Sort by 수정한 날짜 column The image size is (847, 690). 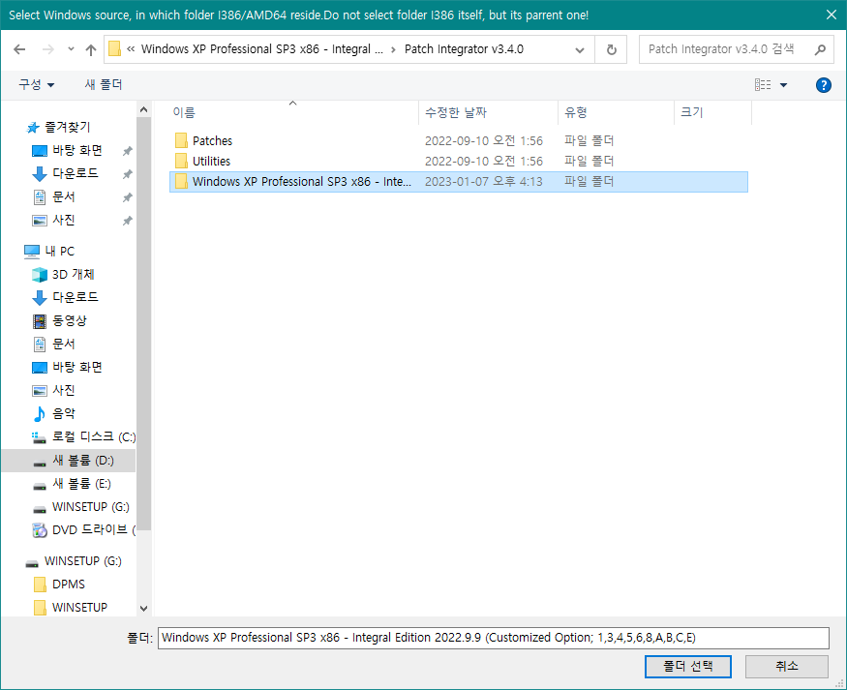pos(456,112)
